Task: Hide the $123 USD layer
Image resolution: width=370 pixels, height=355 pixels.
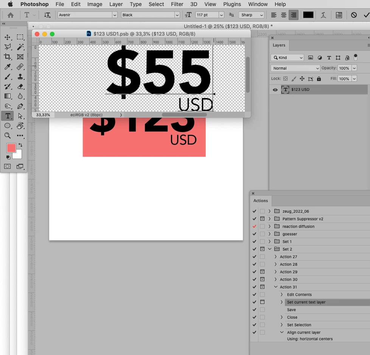Action: (275, 90)
